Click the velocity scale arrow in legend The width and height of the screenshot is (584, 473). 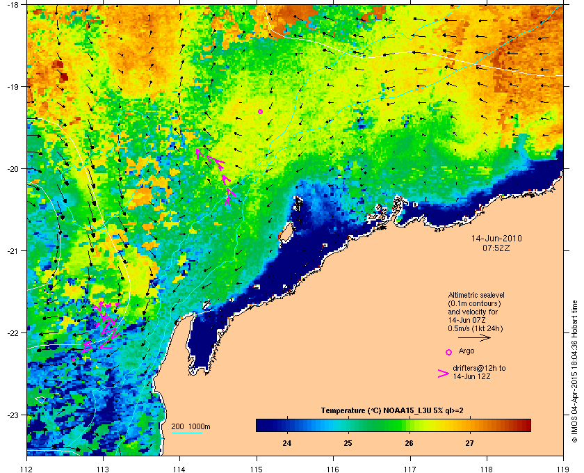click(474, 337)
